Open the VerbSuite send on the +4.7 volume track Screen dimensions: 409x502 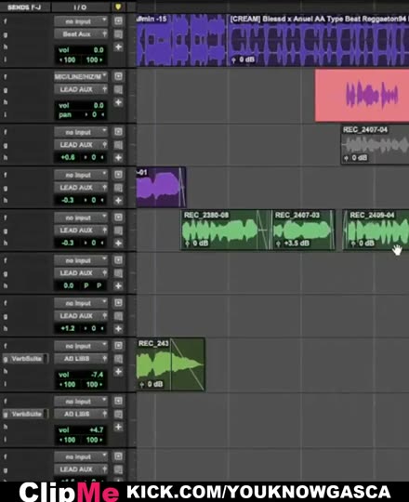[x=26, y=414]
